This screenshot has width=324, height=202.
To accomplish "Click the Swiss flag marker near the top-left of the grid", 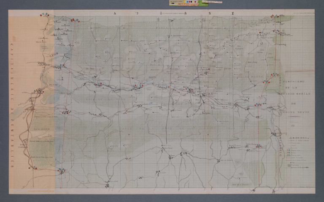I will point(73,20).
